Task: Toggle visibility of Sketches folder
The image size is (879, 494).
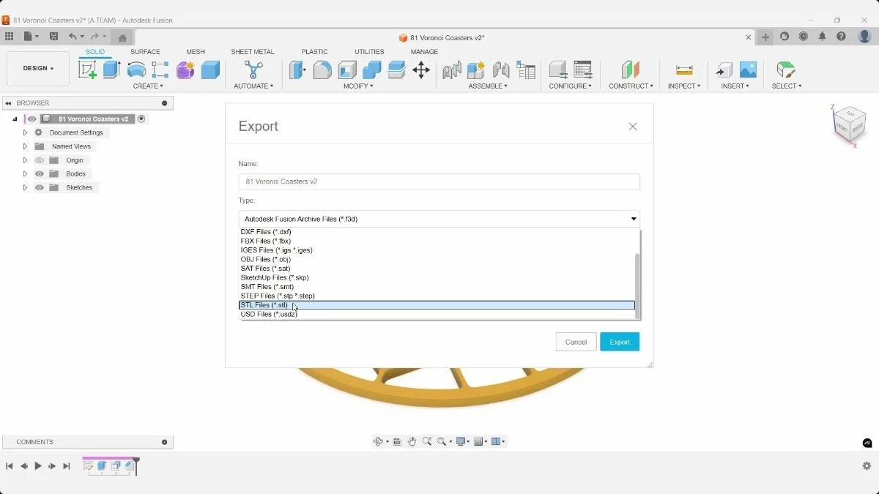Action: coord(40,188)
